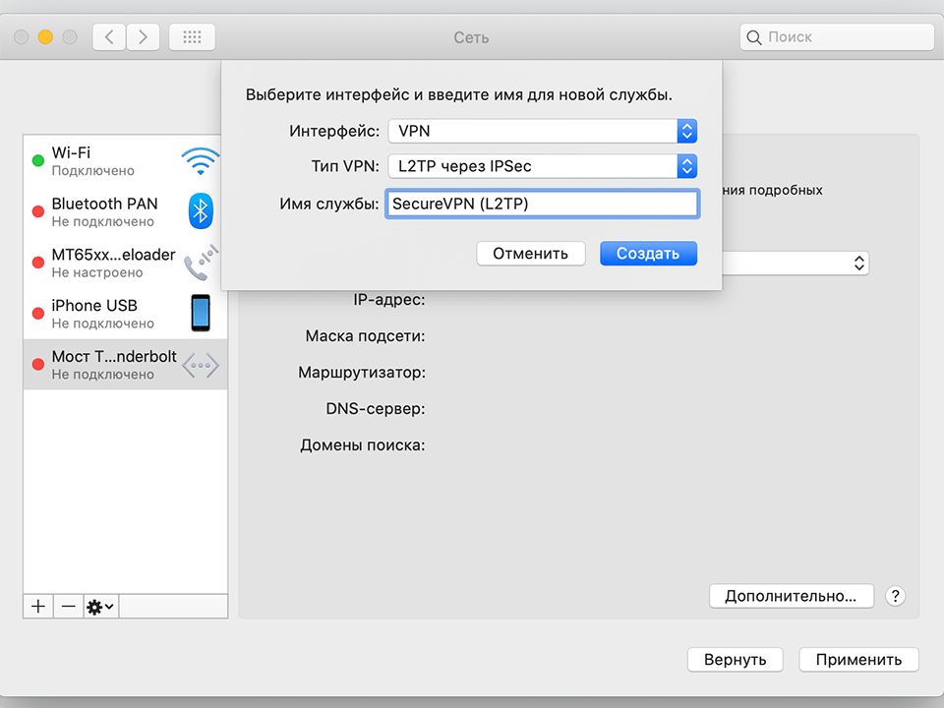944x708 pixels.
Task: Click the Show All preferences grid icon
Action: coord(191,36)
